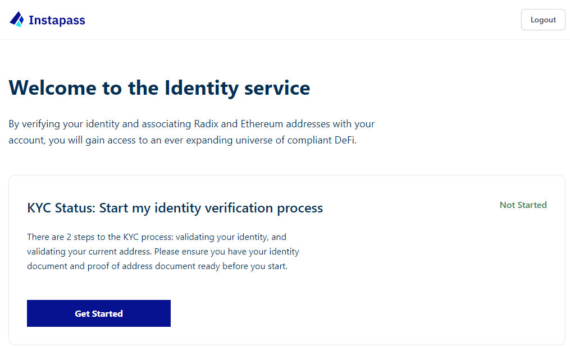Viewport: 570px width, 347px height.
Task: Click the There are 2 steps line
Action: [157, 237]
